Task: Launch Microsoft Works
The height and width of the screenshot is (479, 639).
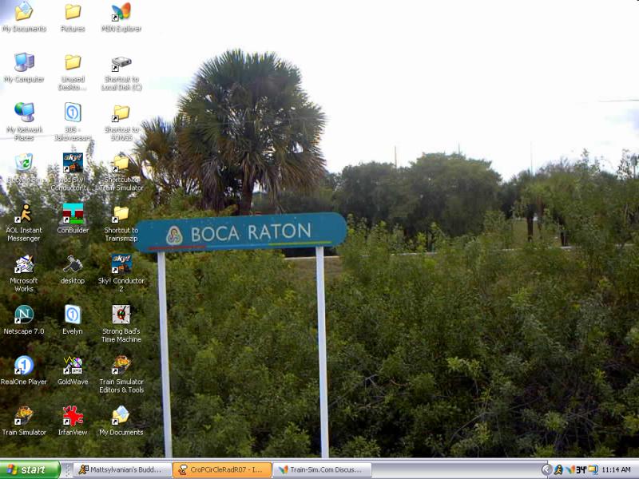Action: tap(24, 273)
